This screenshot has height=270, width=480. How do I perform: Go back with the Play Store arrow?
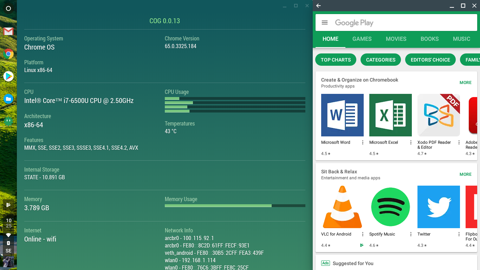pyautogui.click(x=318, y=6)
